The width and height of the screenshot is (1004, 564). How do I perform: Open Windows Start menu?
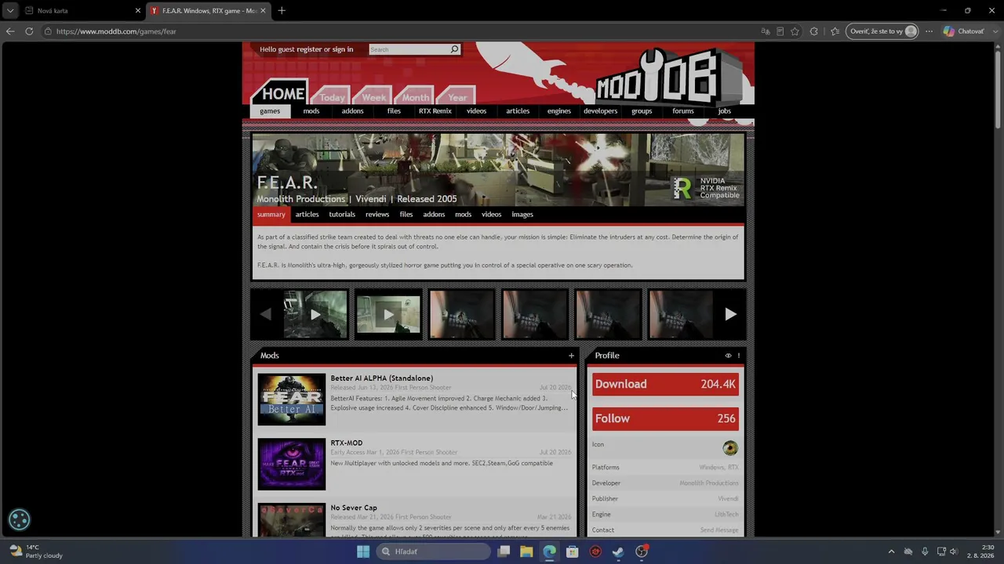pyautogui.click(x=363, y=551)
